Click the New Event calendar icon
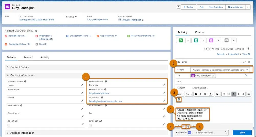Image resolution: width=256 pixels, height=137 pixels. [211, 40]
